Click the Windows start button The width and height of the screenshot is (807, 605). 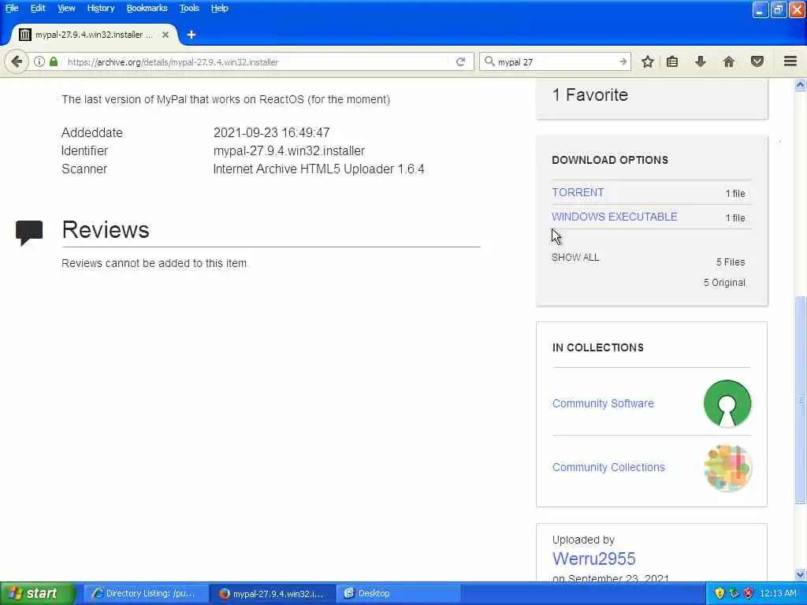[x=37, y=593]
